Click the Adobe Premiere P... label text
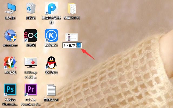The image size is (173, 108). [31, 102]
